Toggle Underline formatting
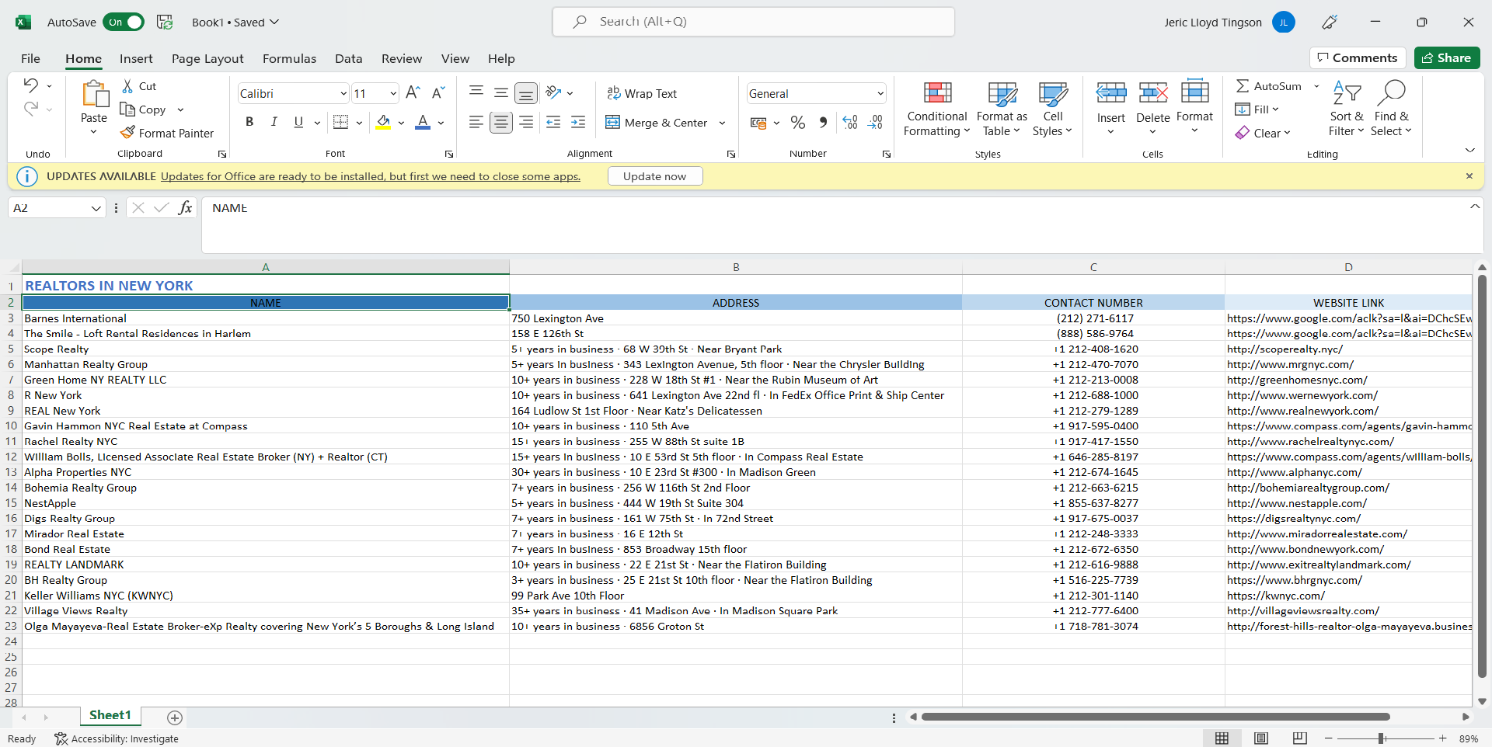 click(x=298, y=122)
